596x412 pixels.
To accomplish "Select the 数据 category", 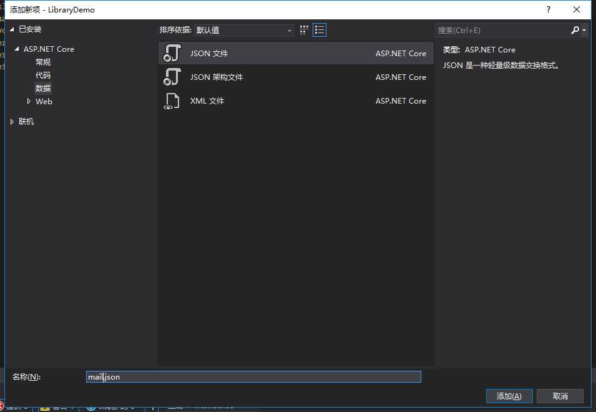I will click(x=43, y=88).
